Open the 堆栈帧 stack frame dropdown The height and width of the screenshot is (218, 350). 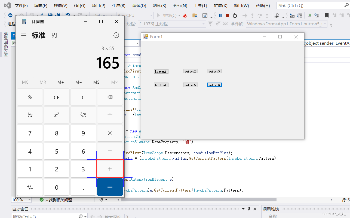pos(287,24)
